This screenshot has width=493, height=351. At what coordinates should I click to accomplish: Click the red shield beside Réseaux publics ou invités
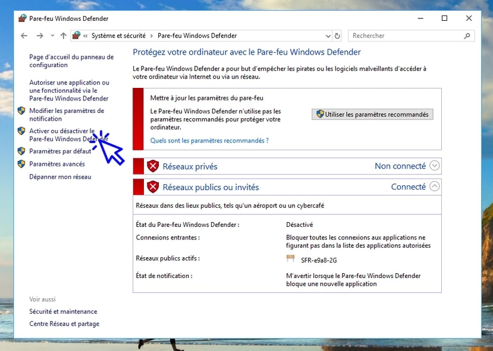coord(153,187)
